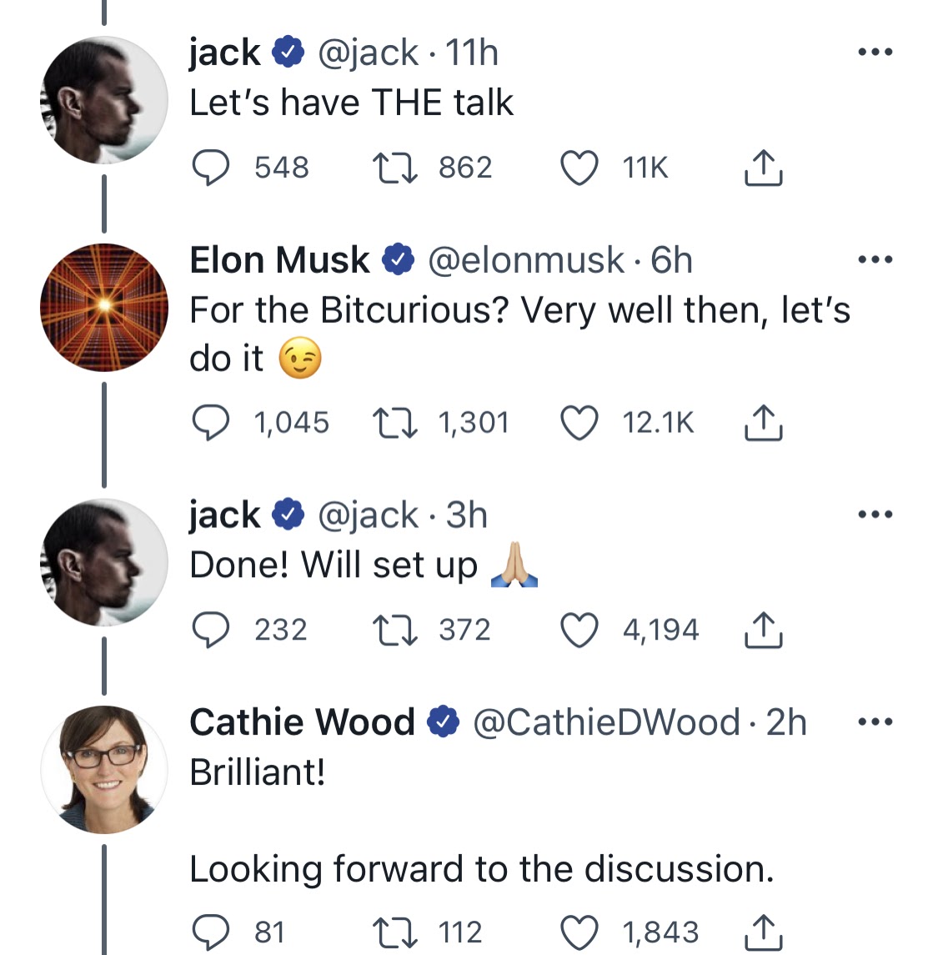Open more options on Elon Musk's tweet
The image size is (938, 955).
pos(875,259)
